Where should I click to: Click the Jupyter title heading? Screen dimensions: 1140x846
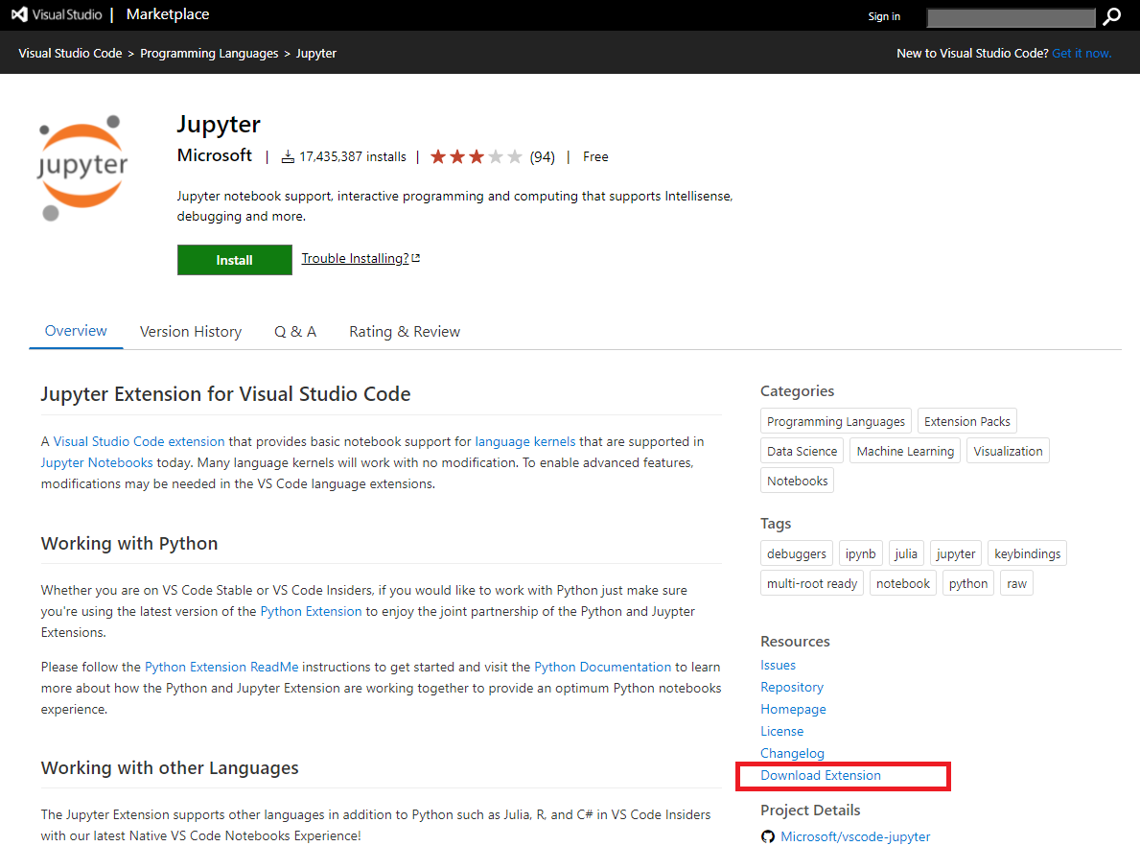pyautogui.click(x=219, y=125)
